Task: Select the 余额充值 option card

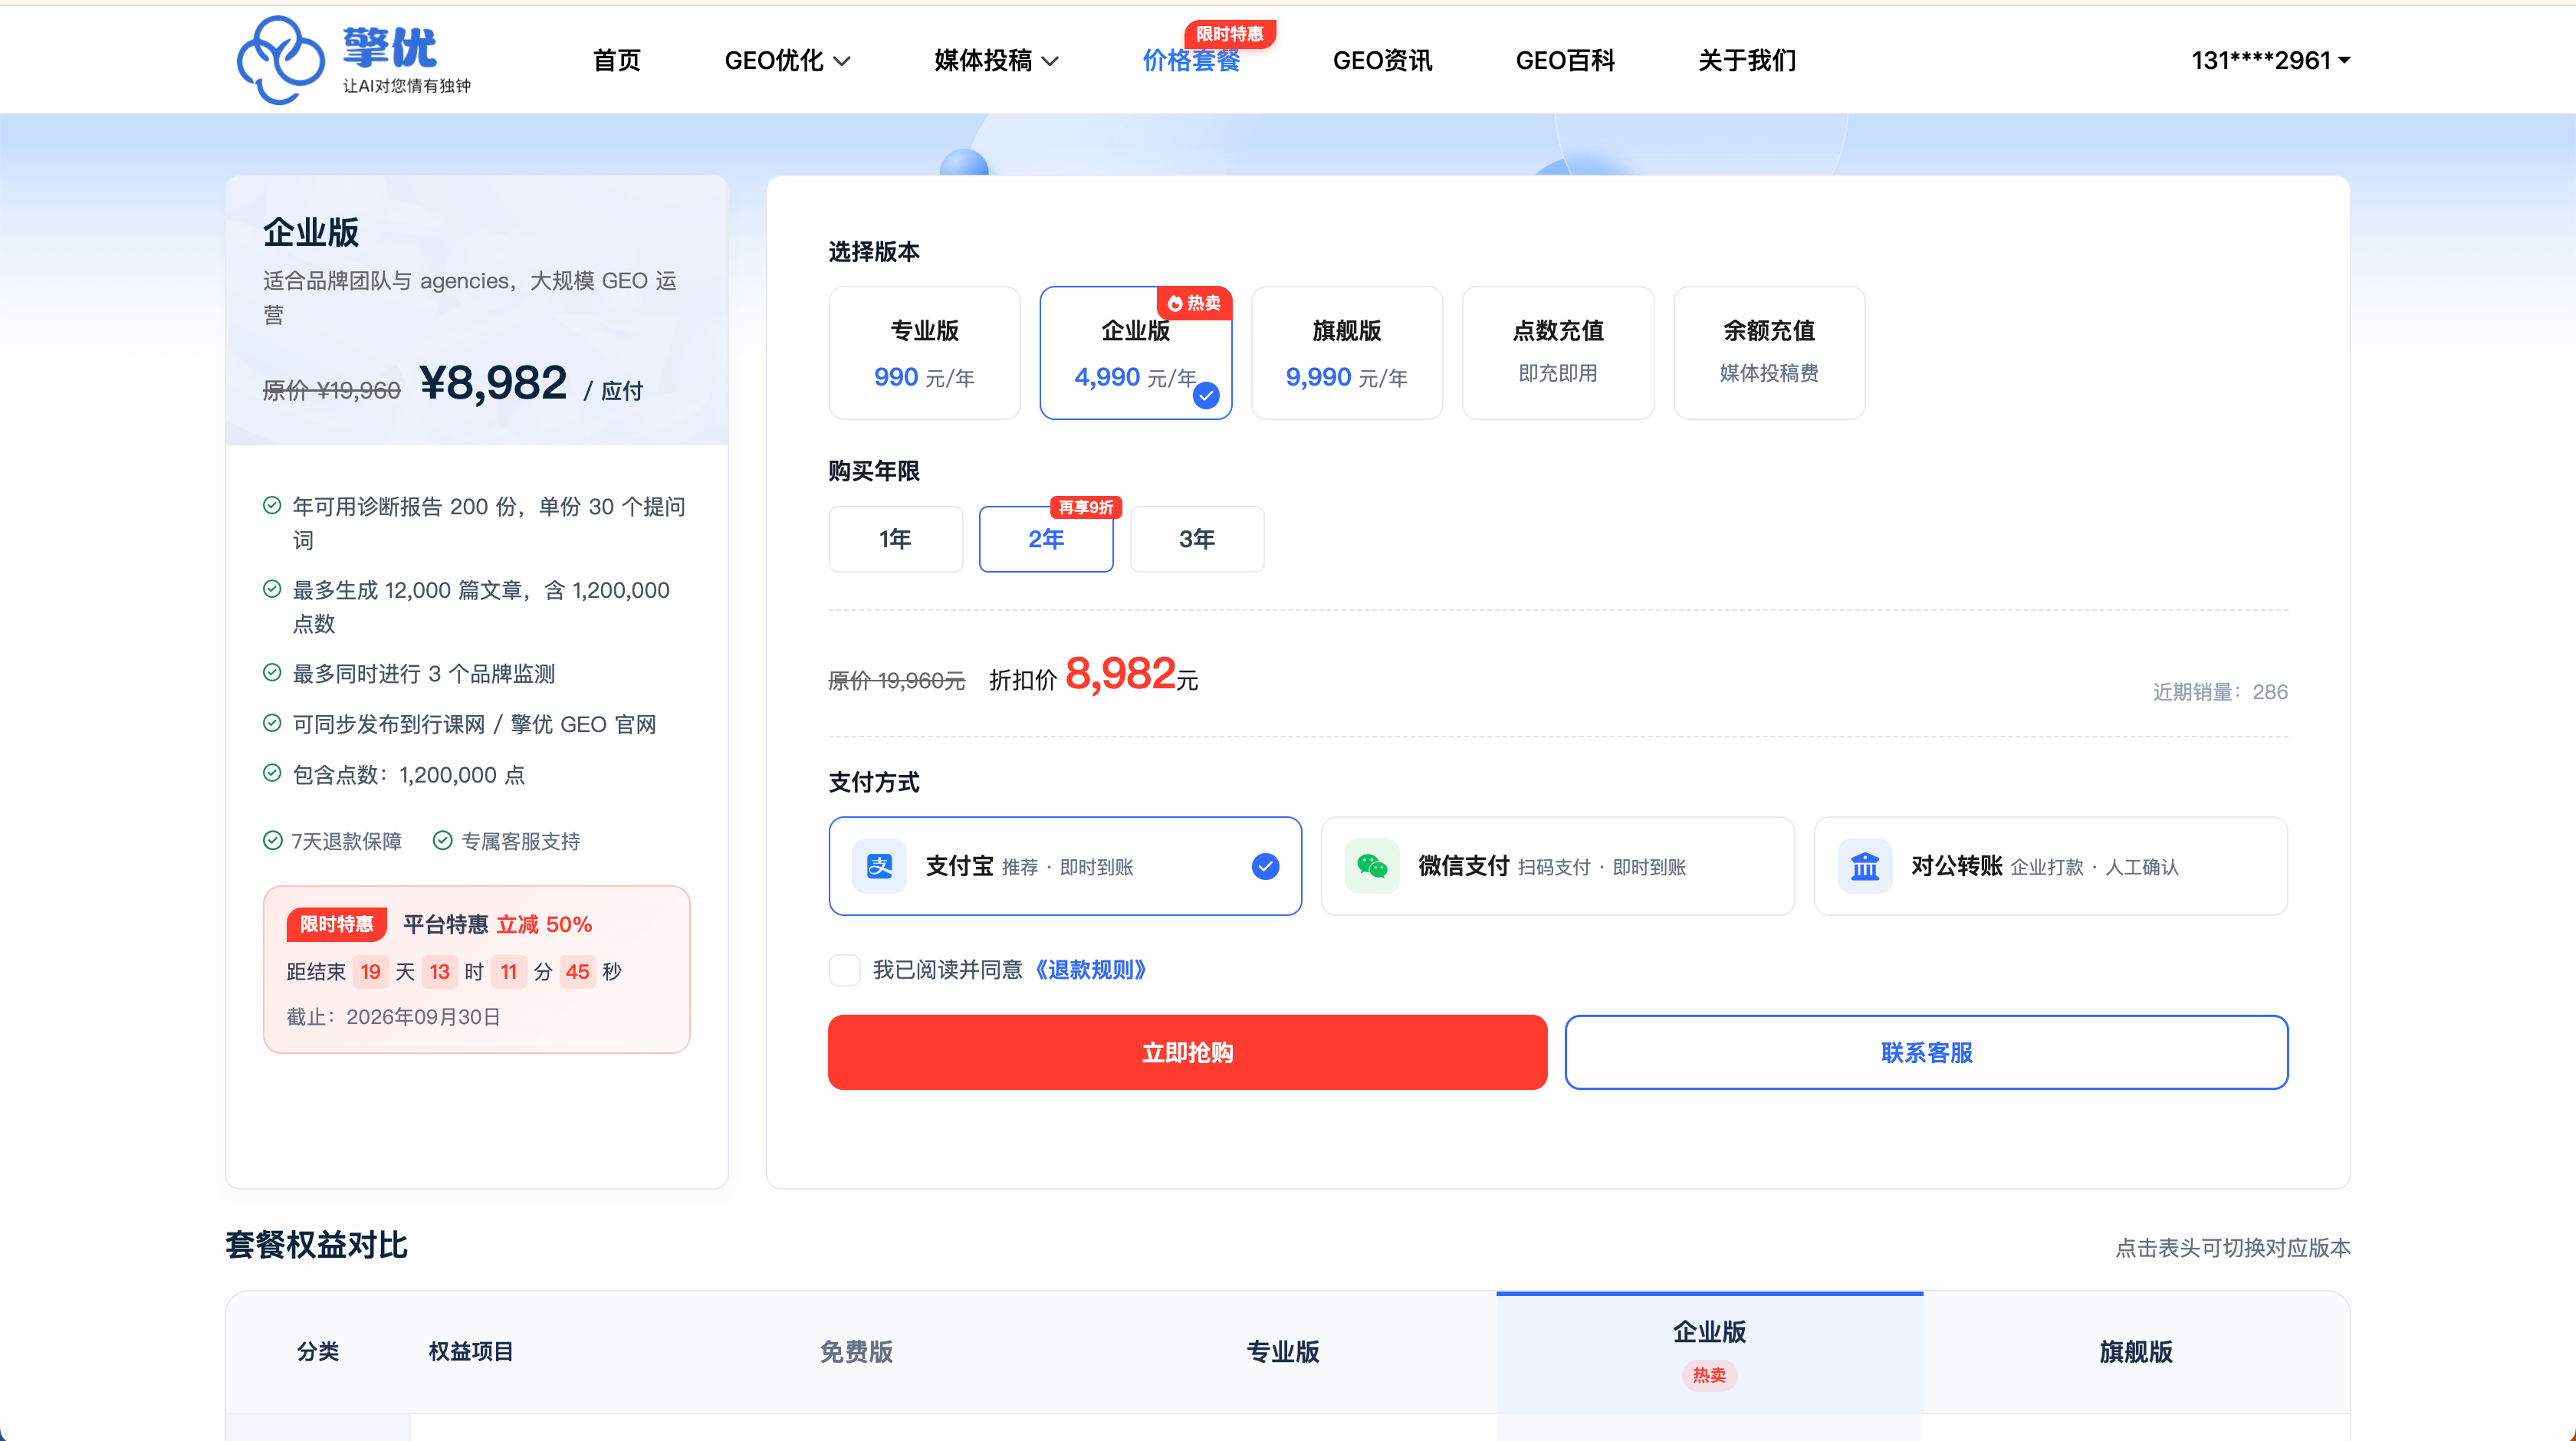Action: coord(1769,353)
